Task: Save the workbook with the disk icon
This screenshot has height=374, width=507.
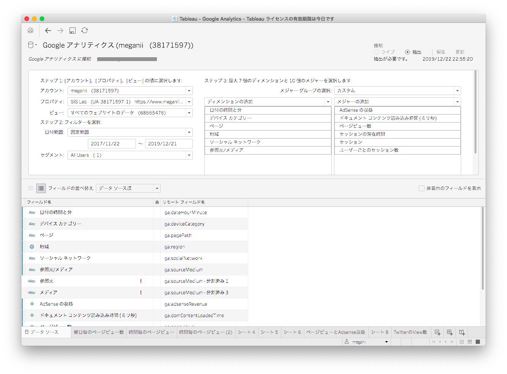Action: (x=73, y=31)
